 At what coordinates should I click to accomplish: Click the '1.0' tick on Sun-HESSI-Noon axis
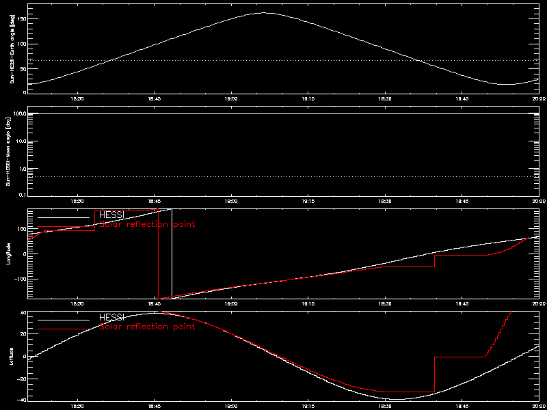coord(23,168)
